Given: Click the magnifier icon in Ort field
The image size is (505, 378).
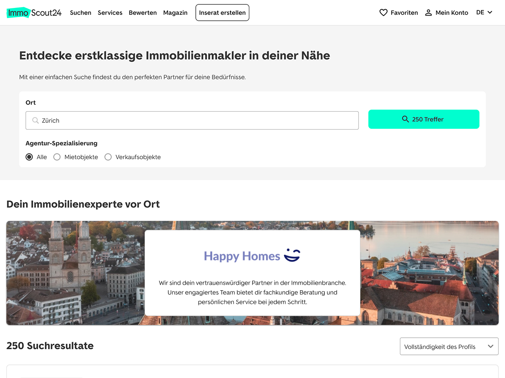Looking at the screenshot, I should click(x=36, y=120).
